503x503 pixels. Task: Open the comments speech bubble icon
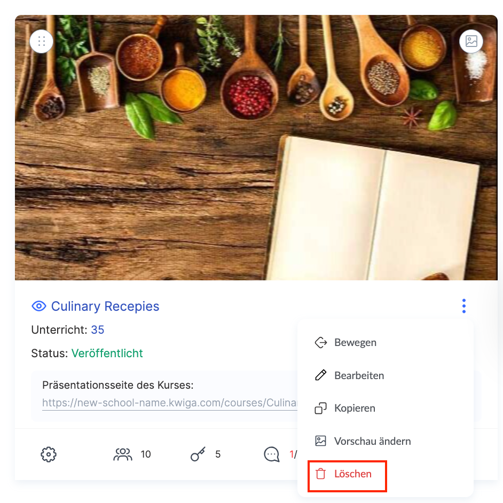[x=271, y=454]
